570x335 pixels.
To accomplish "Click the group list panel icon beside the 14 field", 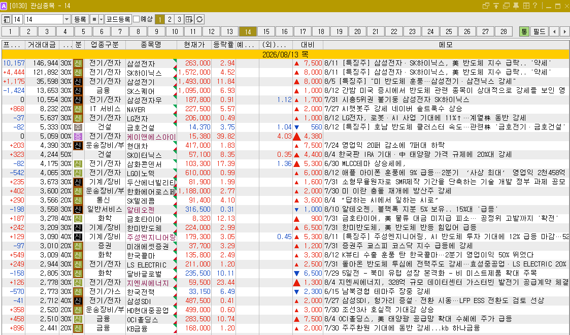I will point(7,19).
